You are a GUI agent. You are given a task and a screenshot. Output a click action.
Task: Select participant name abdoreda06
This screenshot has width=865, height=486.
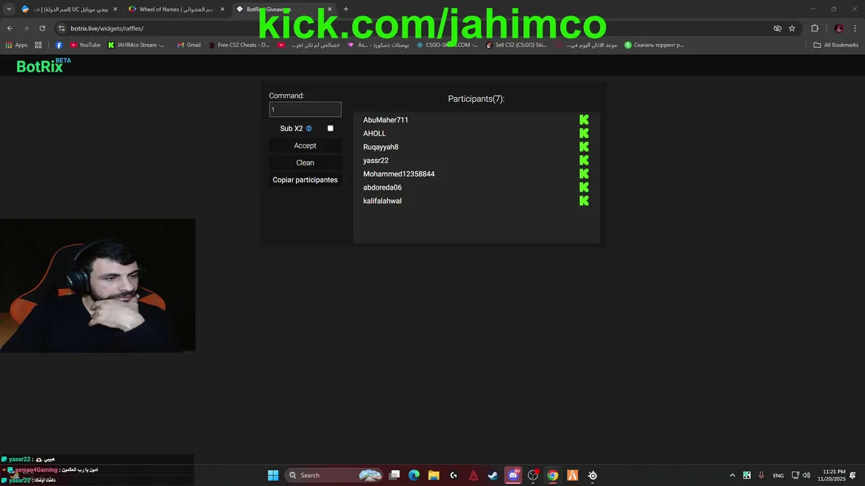click(x=382, y=188)
